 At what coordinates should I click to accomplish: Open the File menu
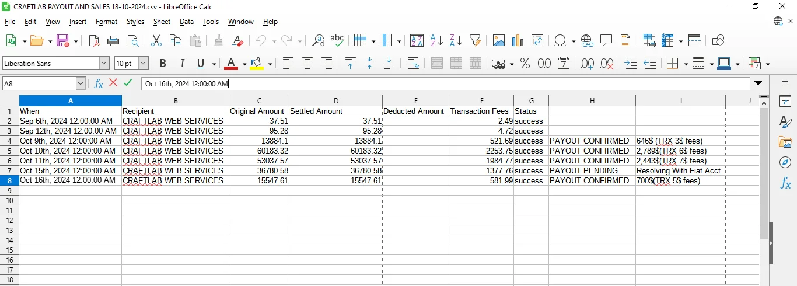10,22
